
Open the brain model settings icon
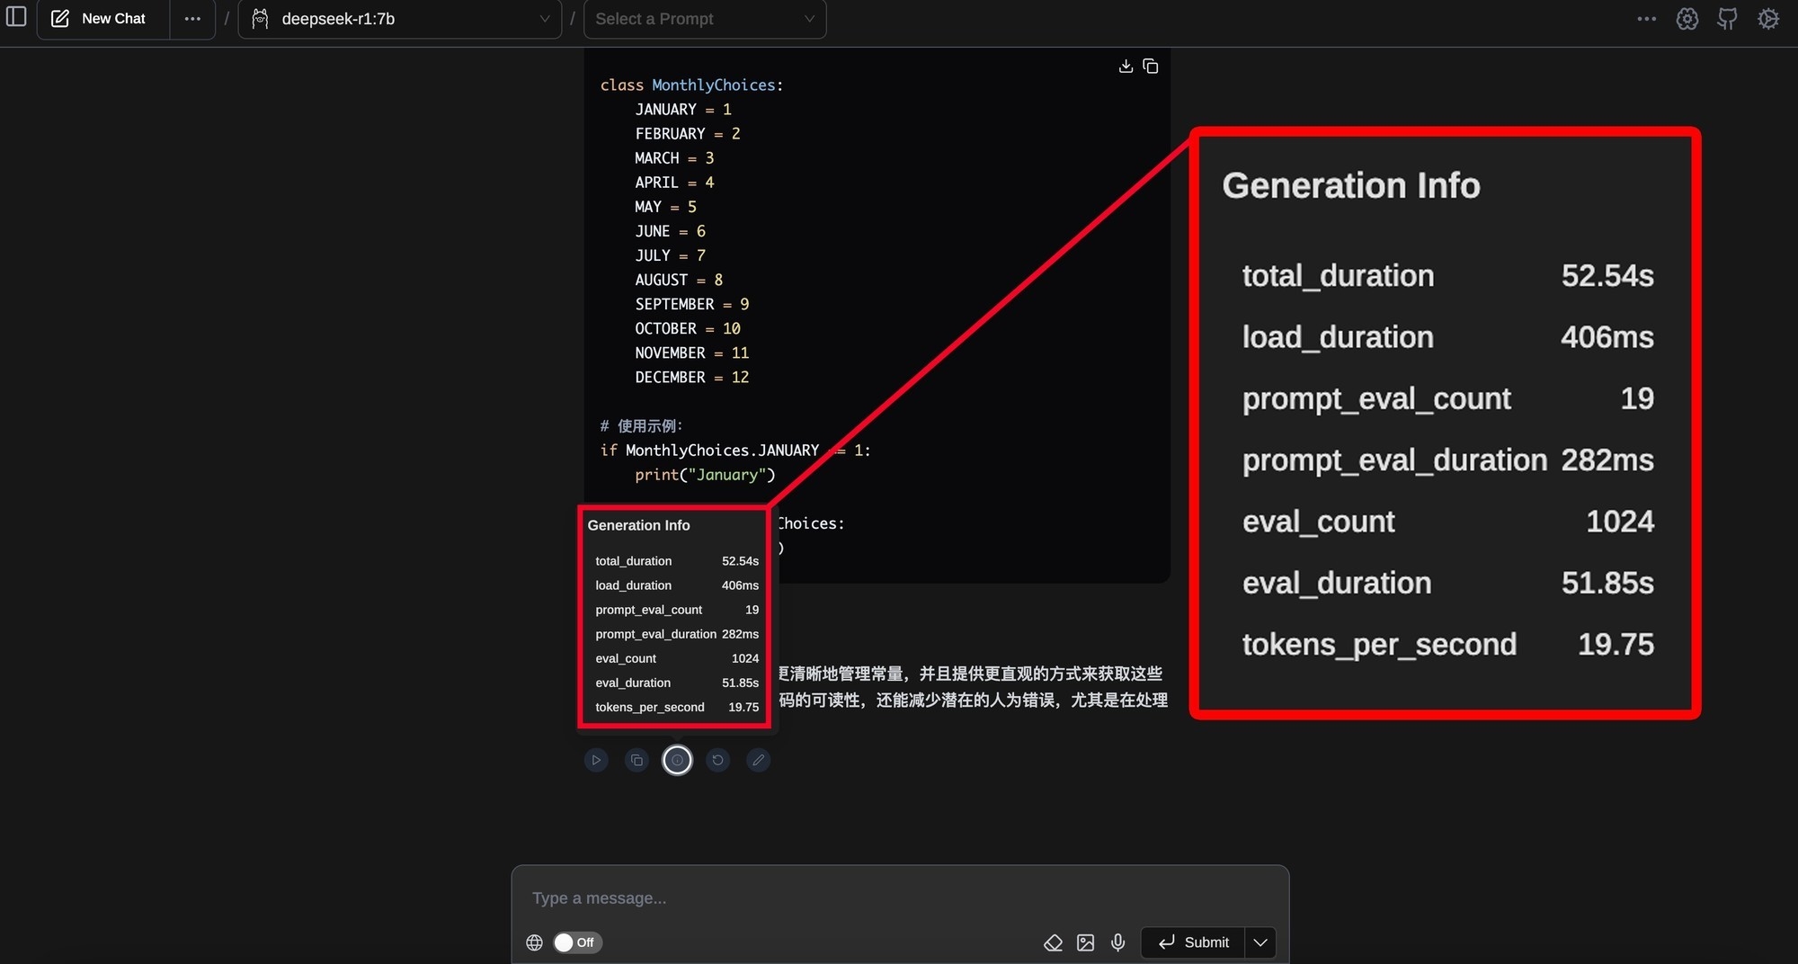click(x=1687, y=19)
